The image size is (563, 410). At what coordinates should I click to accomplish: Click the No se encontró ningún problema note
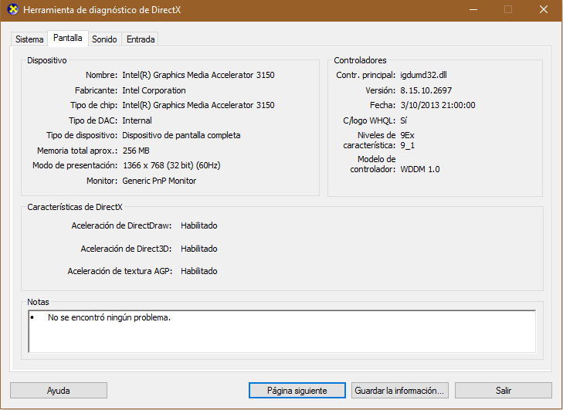109,318
